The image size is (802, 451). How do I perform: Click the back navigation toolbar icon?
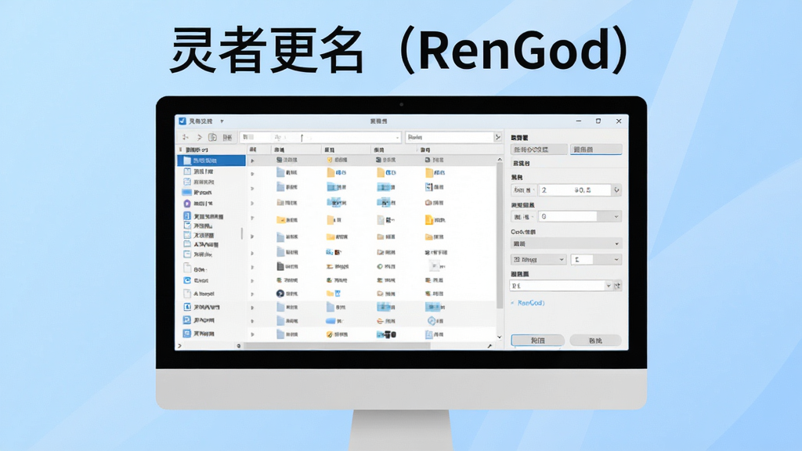pos(186,137)
